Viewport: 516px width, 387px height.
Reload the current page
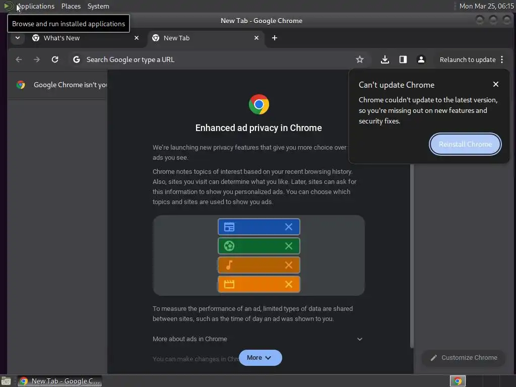(x=55, y=59)
